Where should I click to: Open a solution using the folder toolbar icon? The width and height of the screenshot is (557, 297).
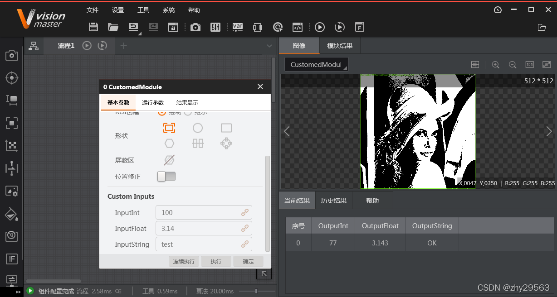[113, 27]
